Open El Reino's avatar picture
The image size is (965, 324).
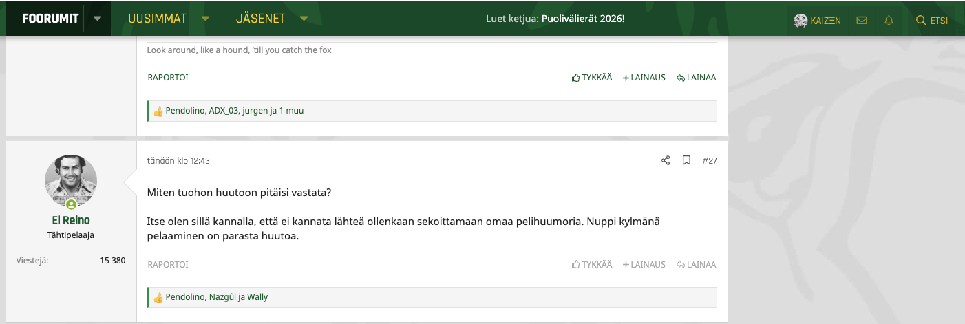pyautogui.click(x=71, y=181)
